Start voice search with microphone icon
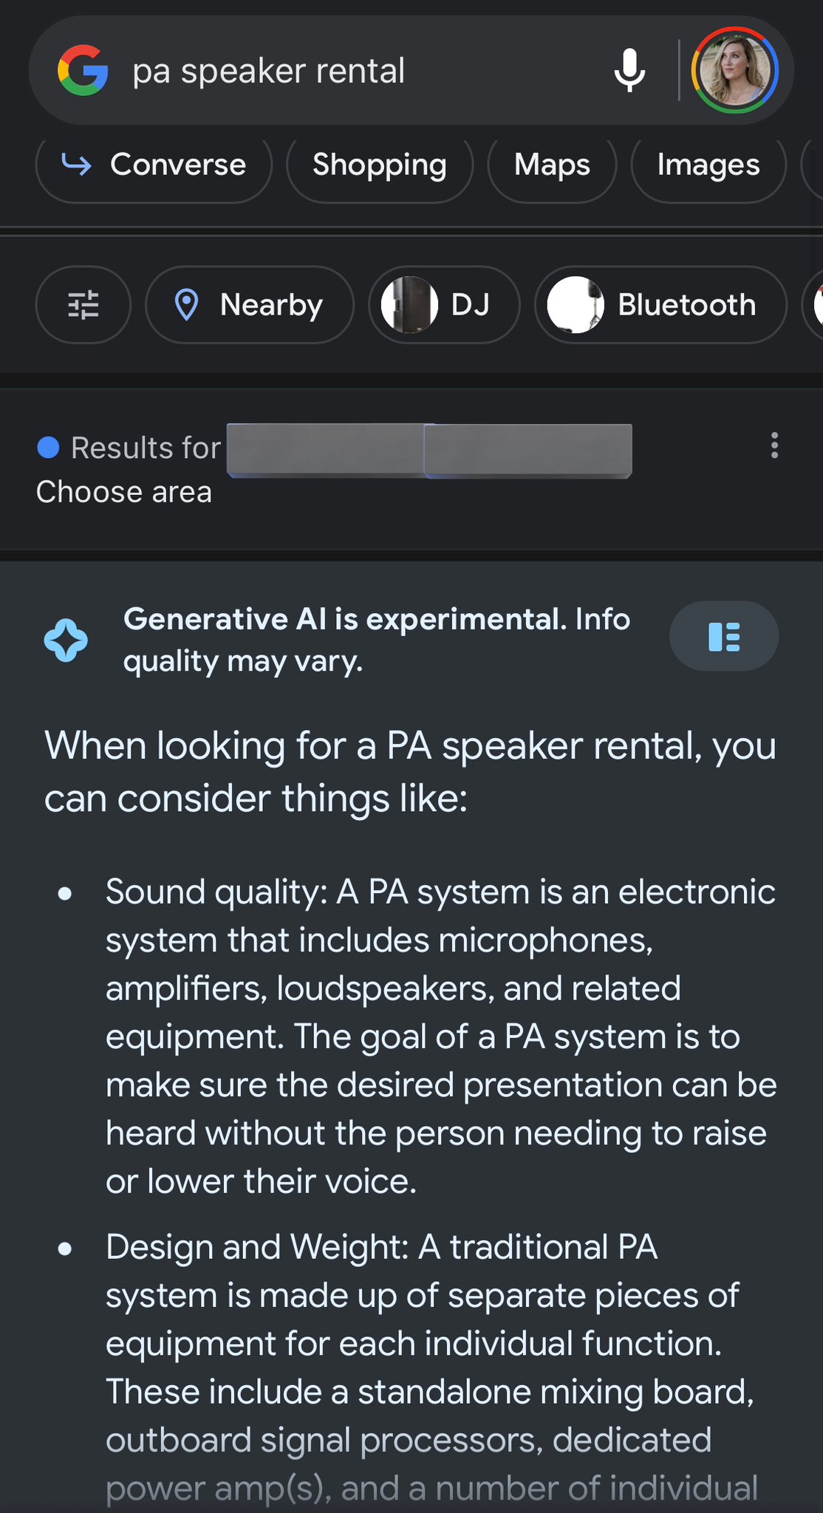Image resolution: width=823 pixels, height=1513 pixels. pos(629,70)
